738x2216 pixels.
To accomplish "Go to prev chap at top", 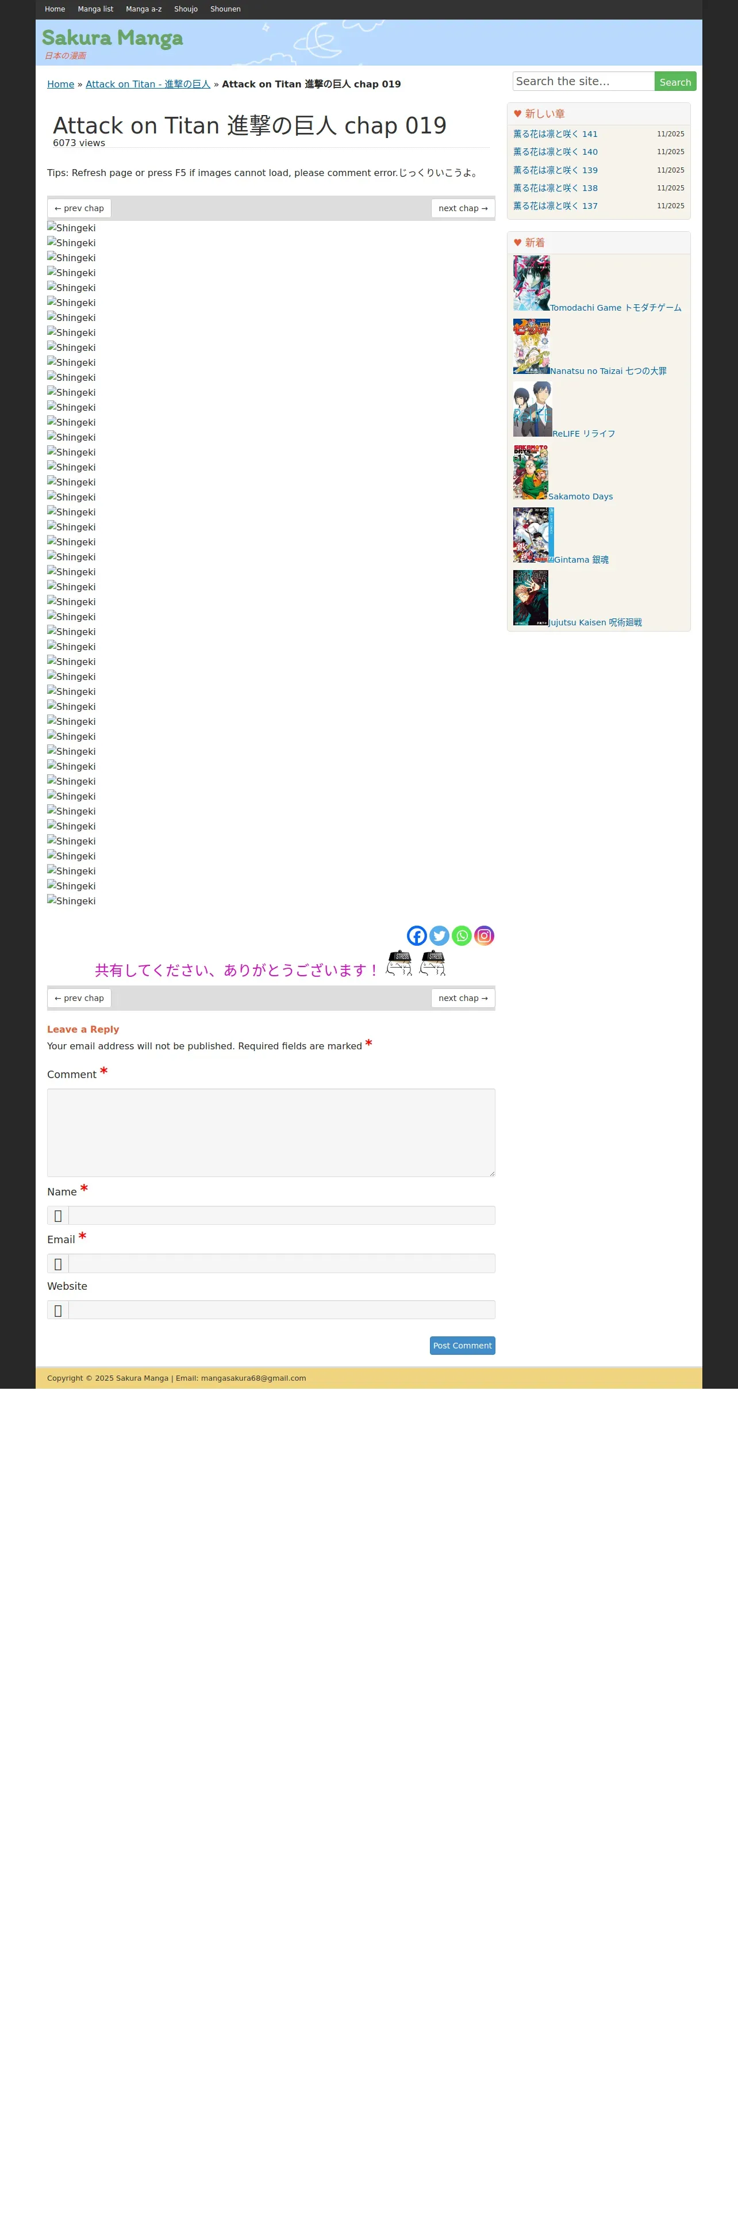I will (x=79, y=208).
